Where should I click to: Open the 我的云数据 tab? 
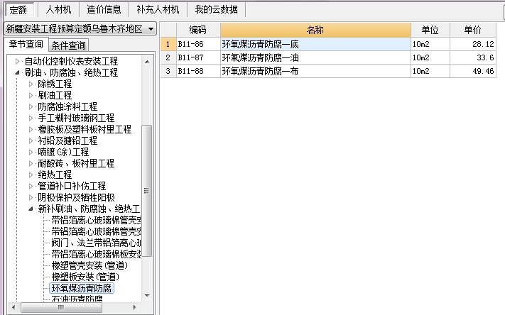tap(216, 10)
